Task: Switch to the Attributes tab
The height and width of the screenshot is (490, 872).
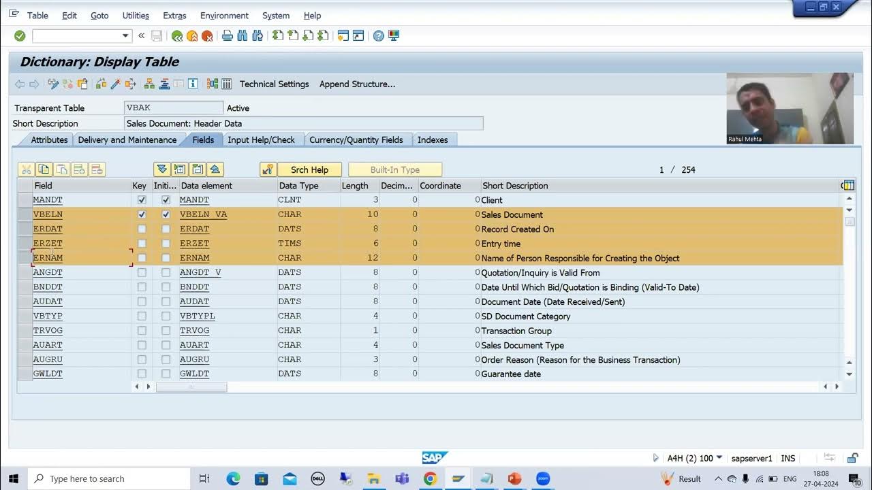Action: (49, 140)
